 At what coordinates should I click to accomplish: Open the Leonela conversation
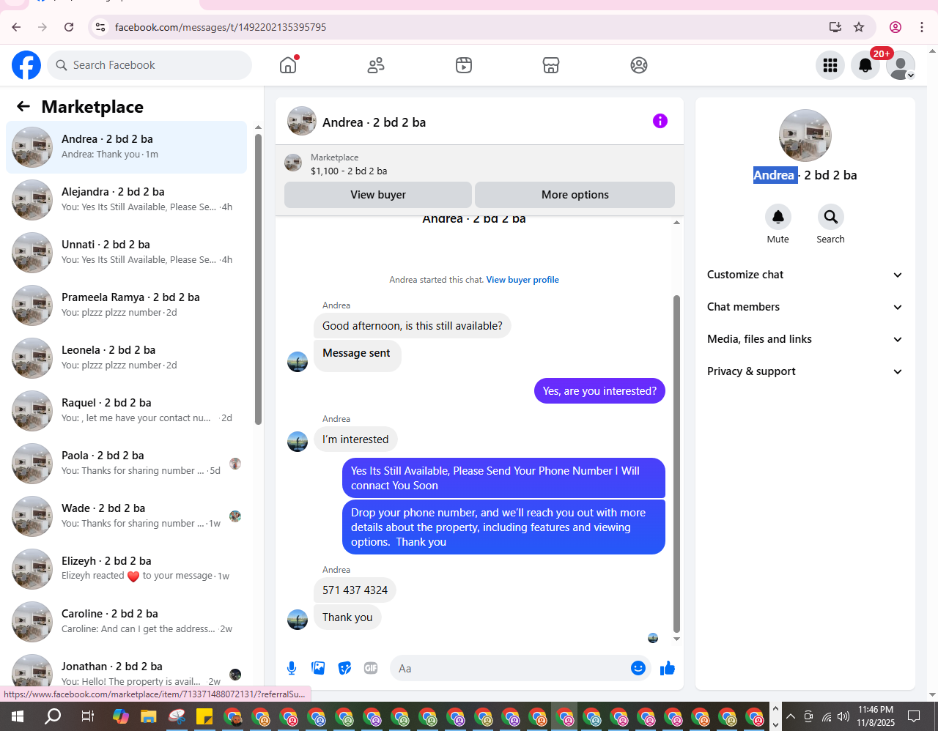pyautogui.click(x=126, y=358)
